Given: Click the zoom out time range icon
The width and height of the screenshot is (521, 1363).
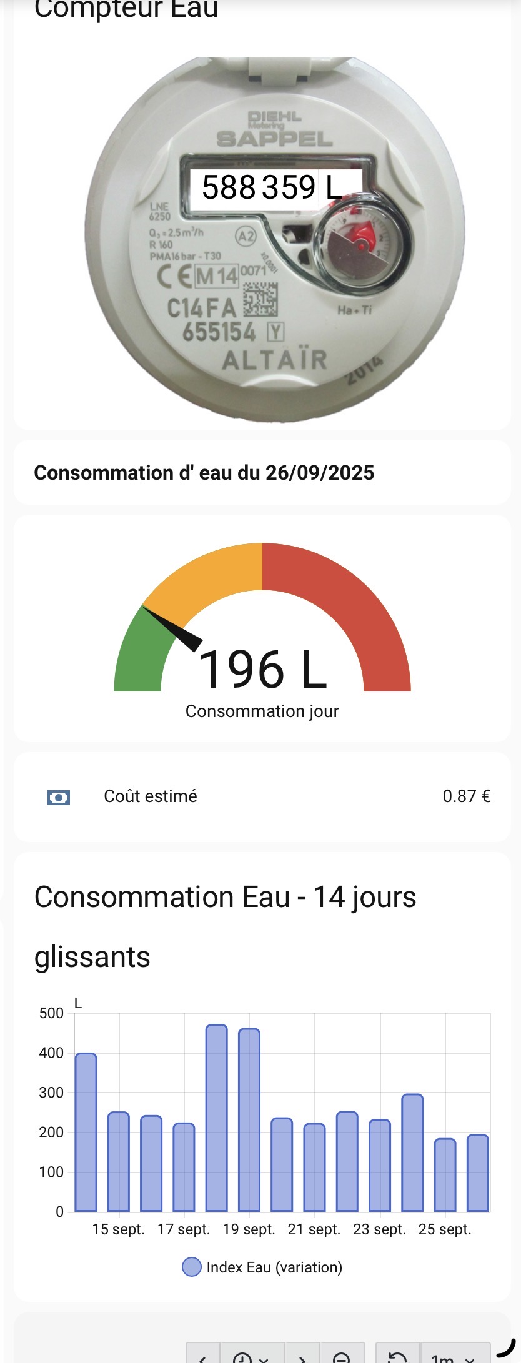Looking at the screenshot, I should 342,1357.
